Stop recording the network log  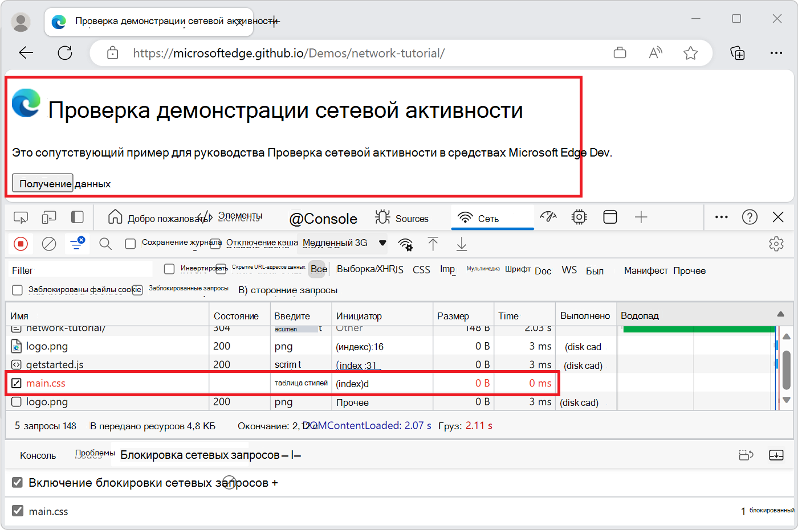click(21, 243)
